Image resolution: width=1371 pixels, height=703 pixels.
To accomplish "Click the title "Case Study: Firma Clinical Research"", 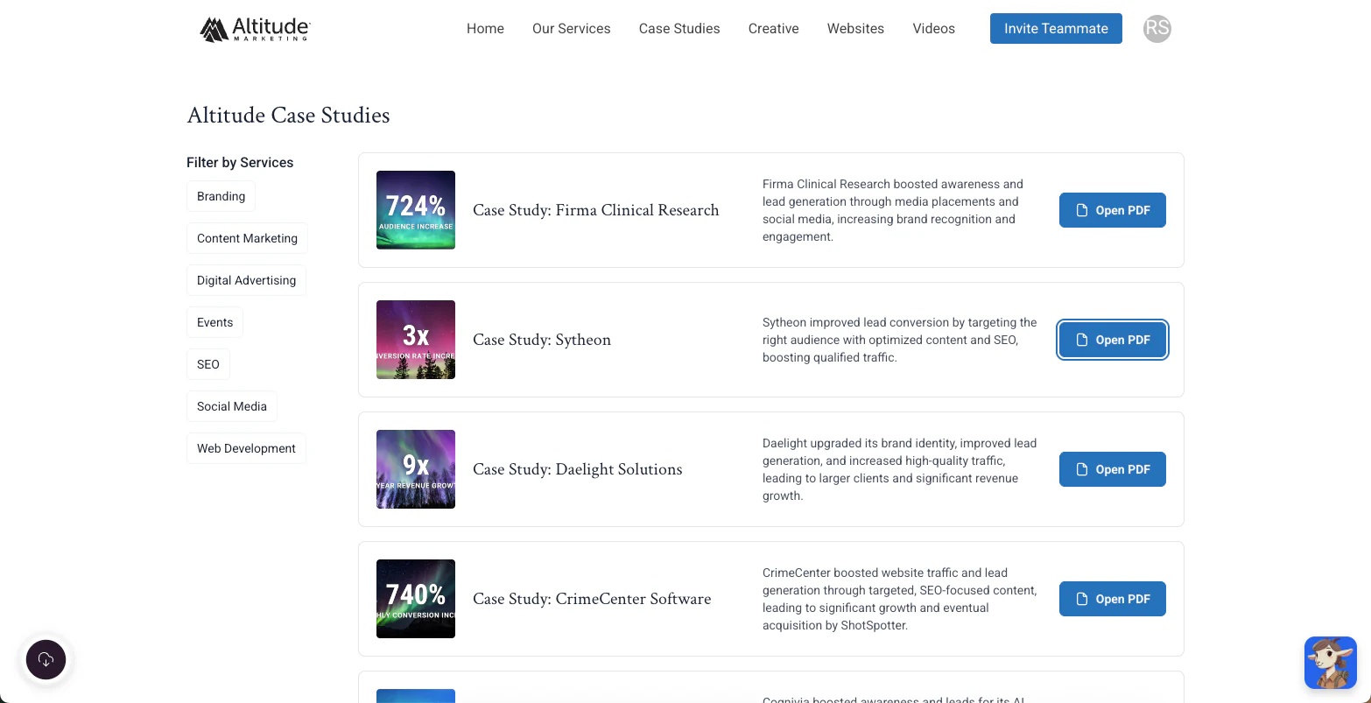I will (596, 210).
